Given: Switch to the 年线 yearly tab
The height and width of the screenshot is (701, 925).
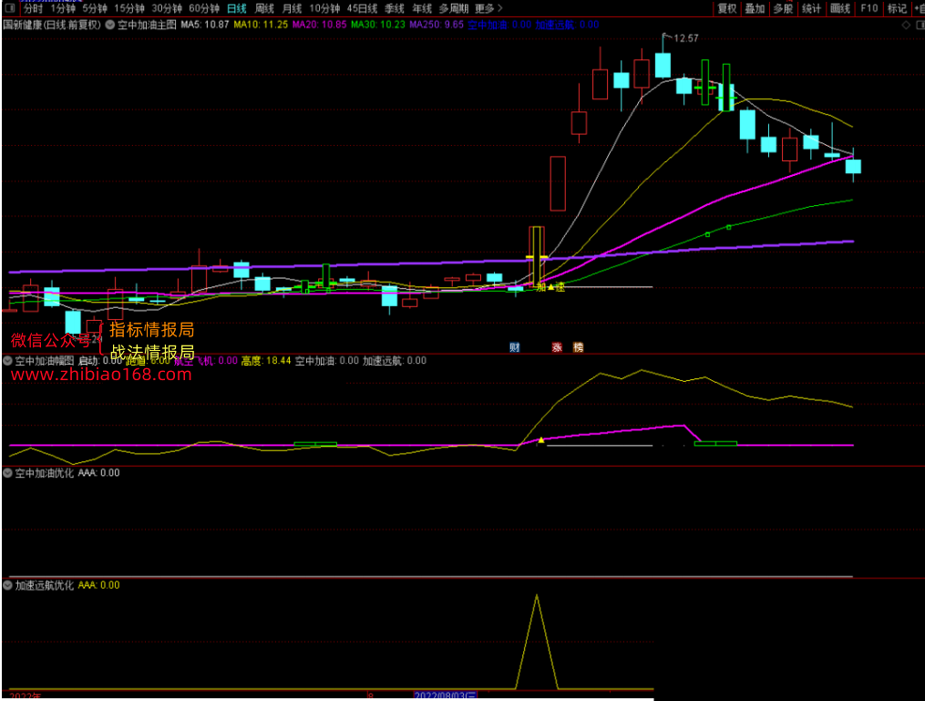Looking at the screenshot, I should (x=422, y=8).
